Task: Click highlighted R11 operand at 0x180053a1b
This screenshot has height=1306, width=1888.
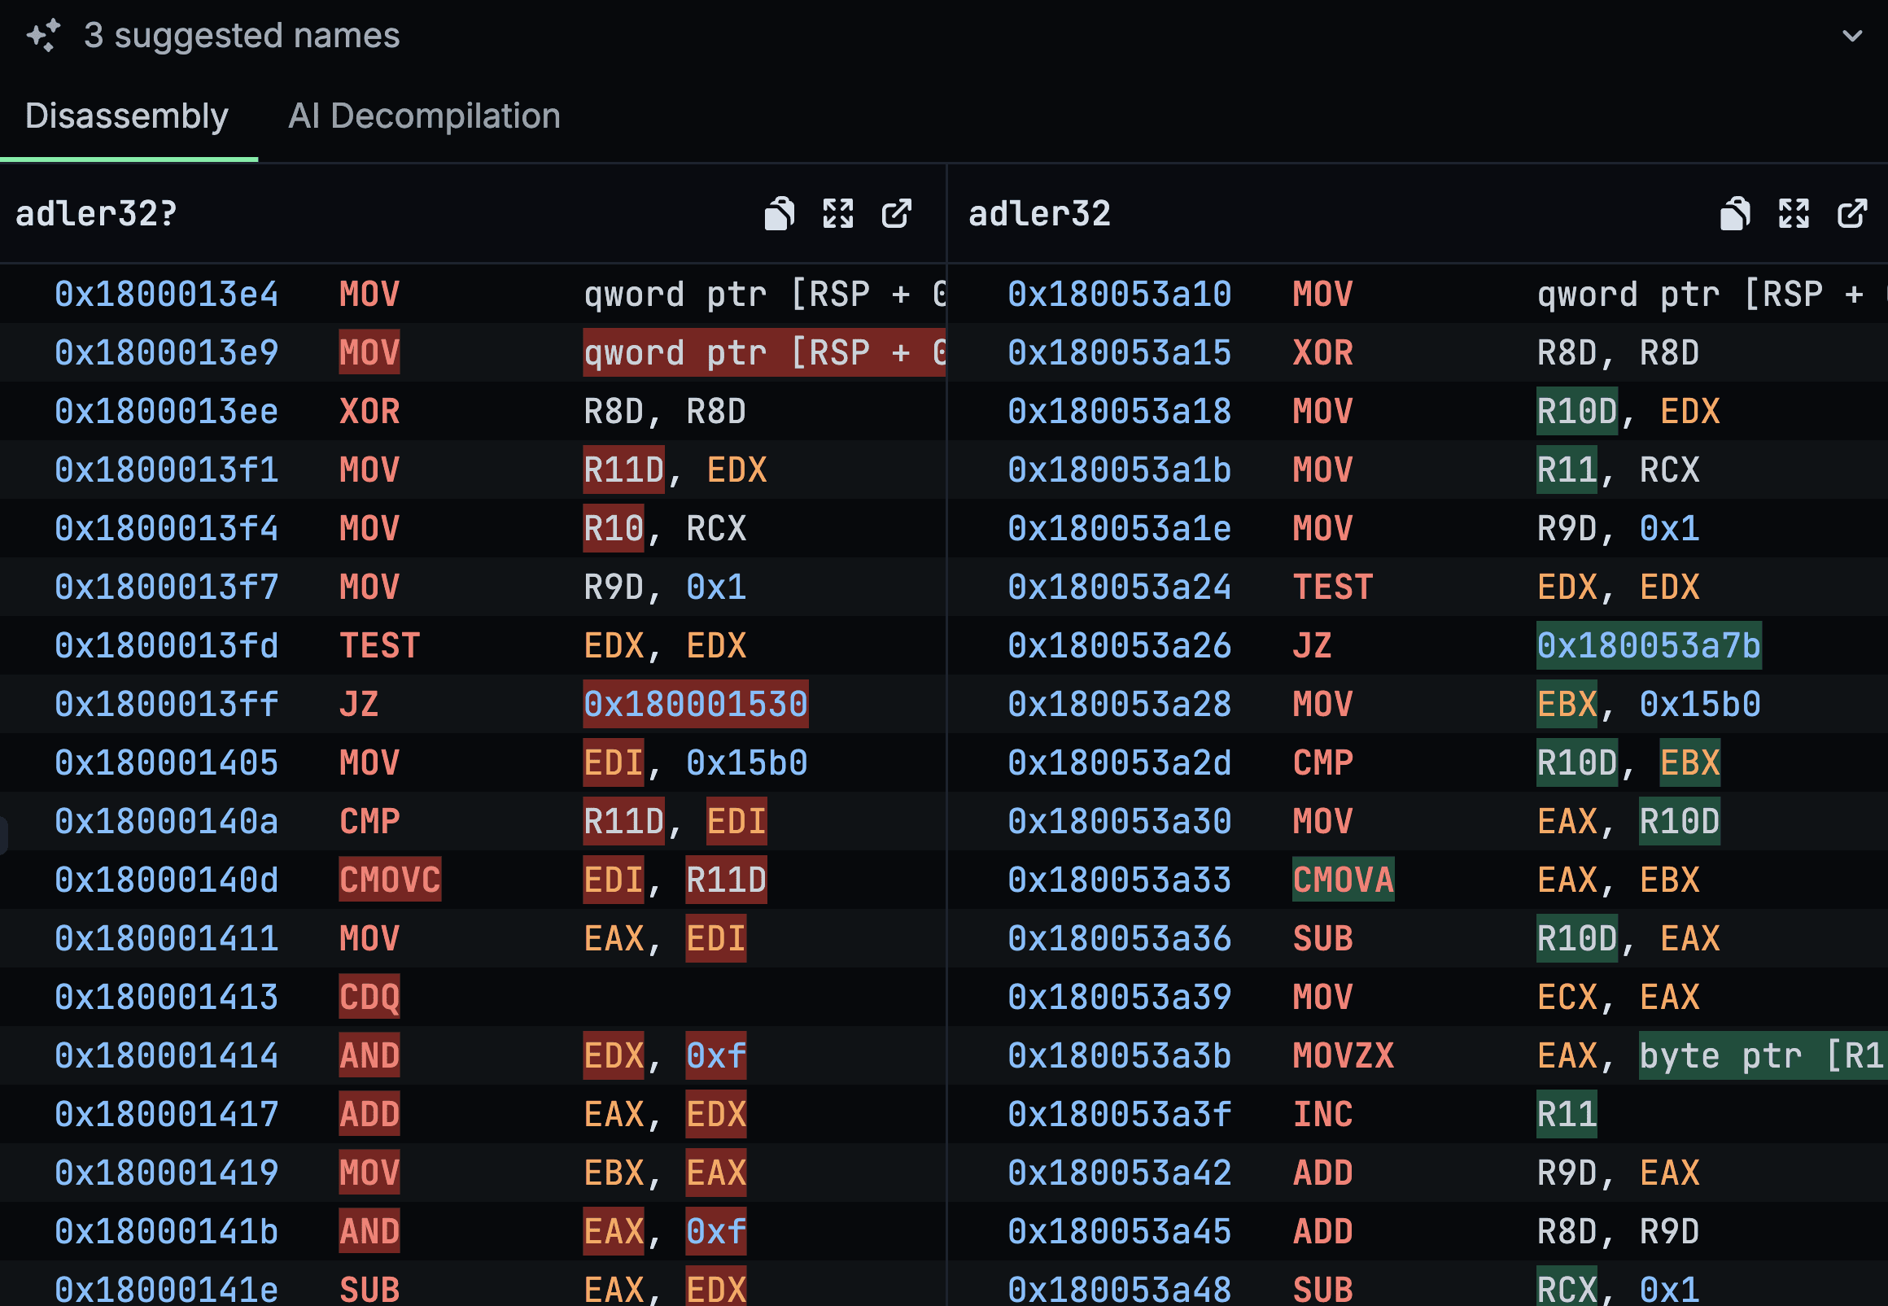Action: click(1567, 470)
